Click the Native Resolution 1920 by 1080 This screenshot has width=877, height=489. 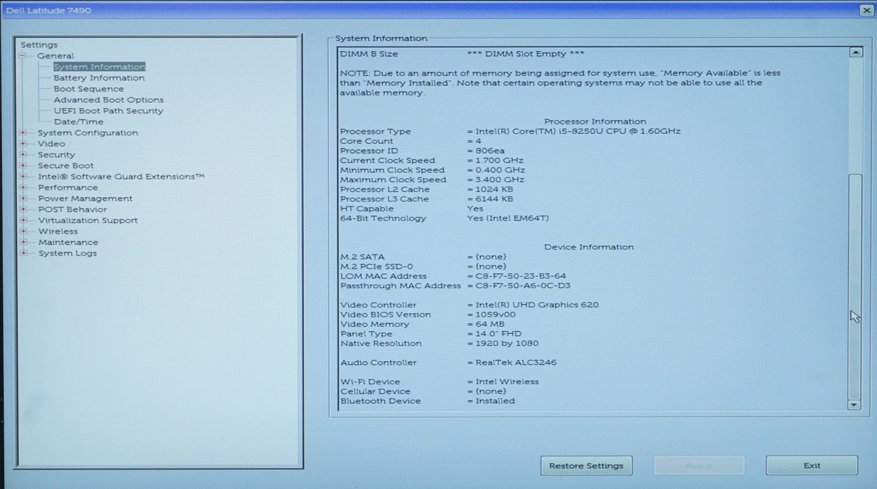pos(507,344)
